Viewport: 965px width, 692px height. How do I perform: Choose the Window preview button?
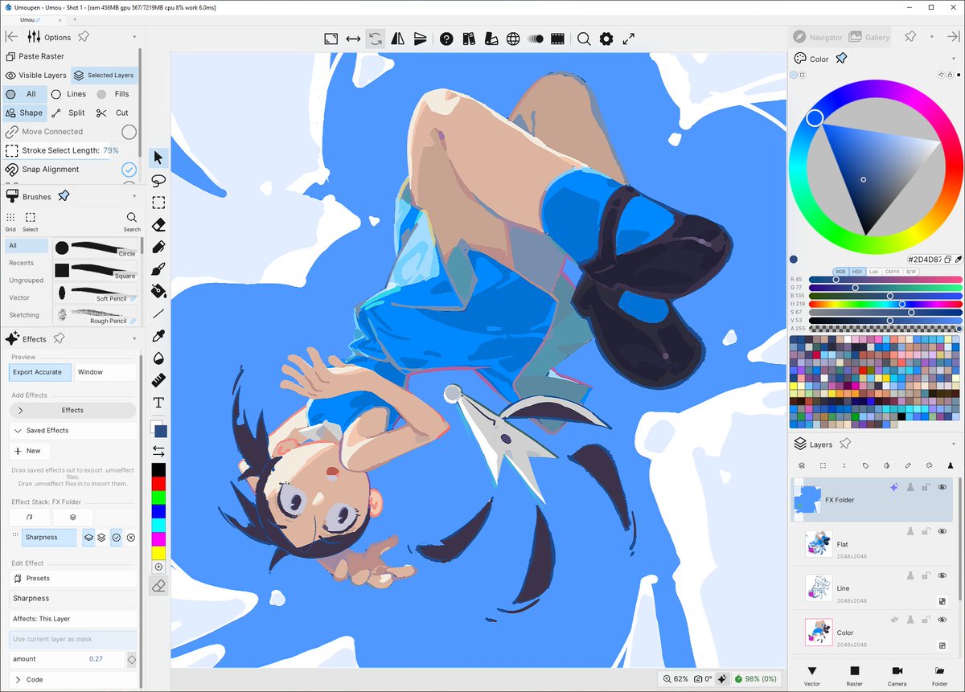coord(105,372)
